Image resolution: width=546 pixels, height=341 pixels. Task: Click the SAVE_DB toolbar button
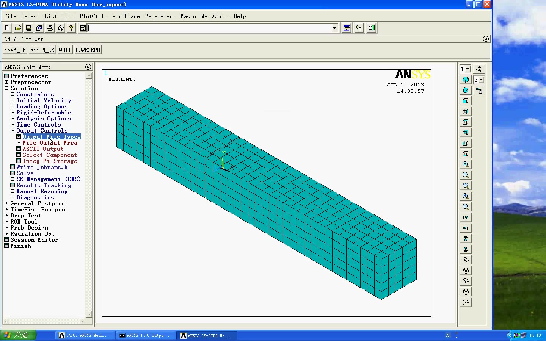(14, 50)
